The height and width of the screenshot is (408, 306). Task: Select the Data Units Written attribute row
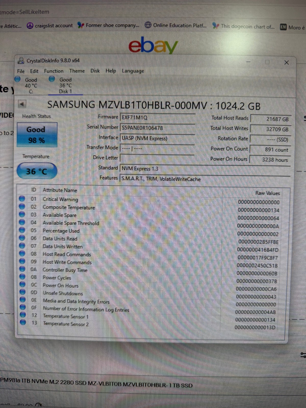tap(153, 248)
